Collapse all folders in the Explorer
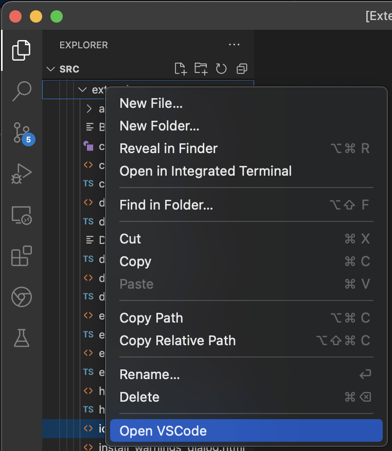 click(242, 69)
